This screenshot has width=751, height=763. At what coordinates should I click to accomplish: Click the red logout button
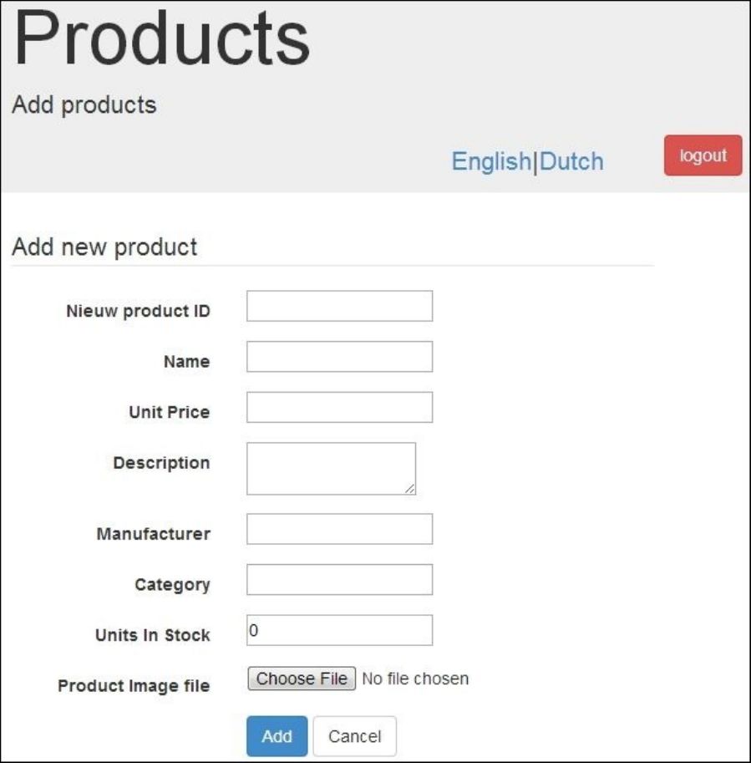pos(703,155)
